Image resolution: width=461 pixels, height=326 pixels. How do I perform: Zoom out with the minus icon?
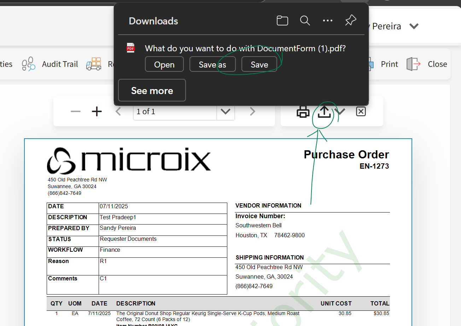coord(76,112)
